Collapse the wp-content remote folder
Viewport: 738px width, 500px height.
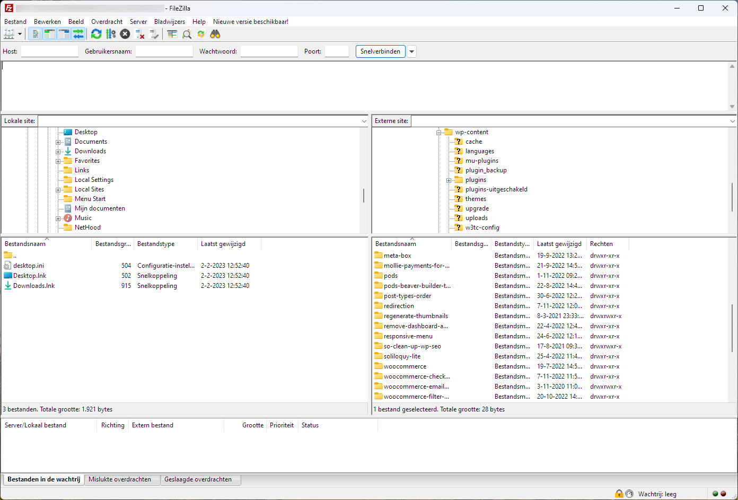click(x=439, y=133)
